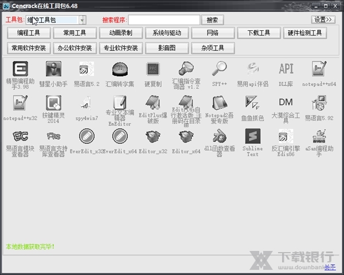
Task: Select the 影音图 category
Action: pos(167,48)
